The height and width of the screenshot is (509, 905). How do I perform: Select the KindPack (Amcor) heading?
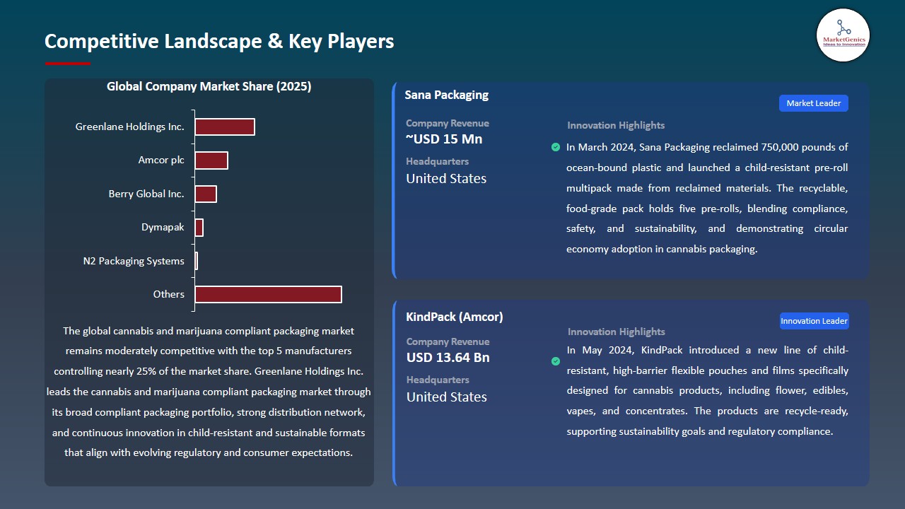[454, 317]
